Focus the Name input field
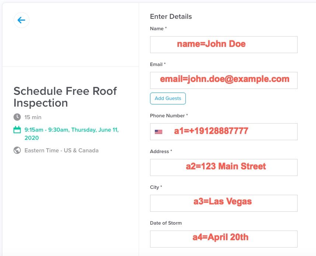 (x=224, y=45)
